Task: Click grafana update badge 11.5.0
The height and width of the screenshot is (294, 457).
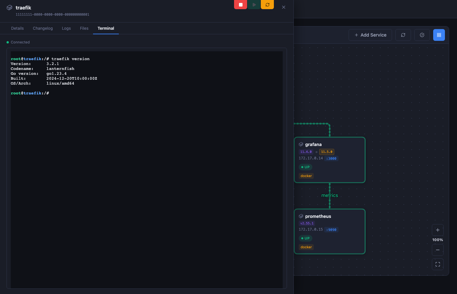Action: pos(327,152)
